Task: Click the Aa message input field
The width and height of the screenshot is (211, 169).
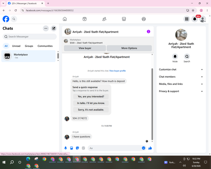Action: coord(115,148)
